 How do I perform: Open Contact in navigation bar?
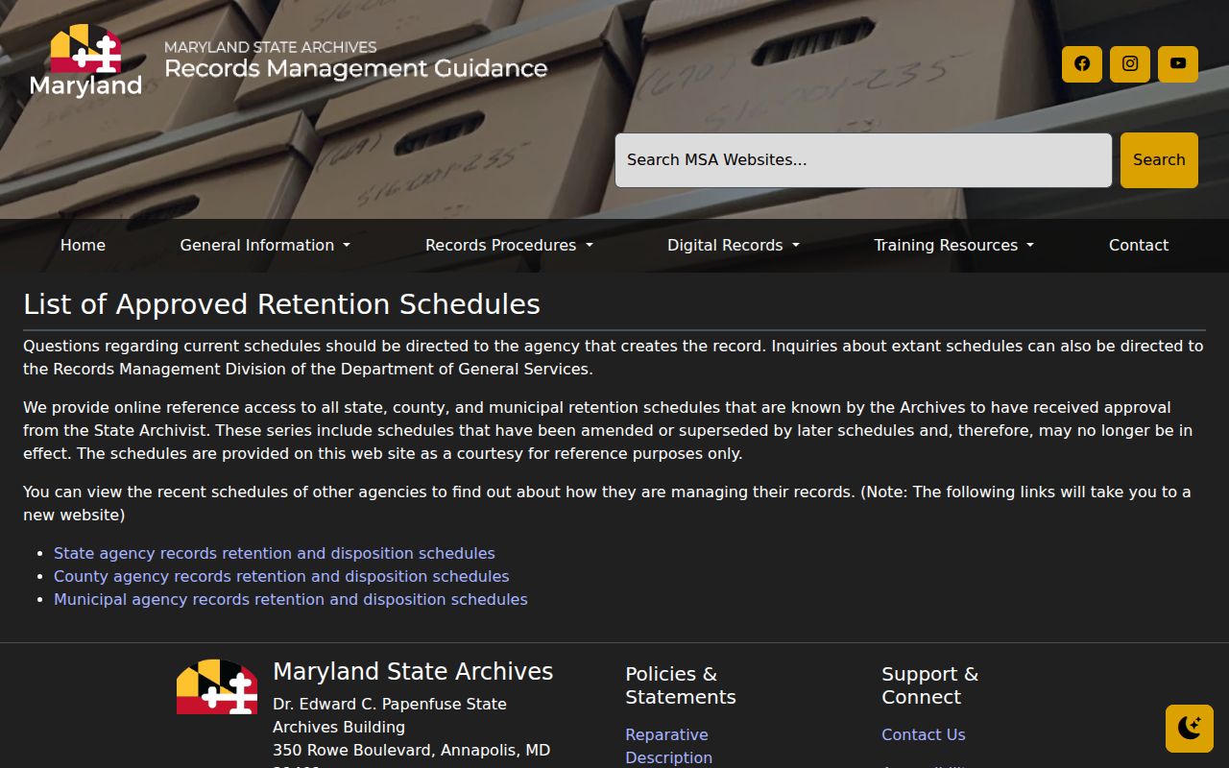tap(1139, 246)
